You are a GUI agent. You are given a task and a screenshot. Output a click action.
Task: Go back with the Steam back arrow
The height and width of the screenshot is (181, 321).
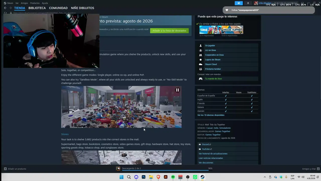[x=5, y=8]
